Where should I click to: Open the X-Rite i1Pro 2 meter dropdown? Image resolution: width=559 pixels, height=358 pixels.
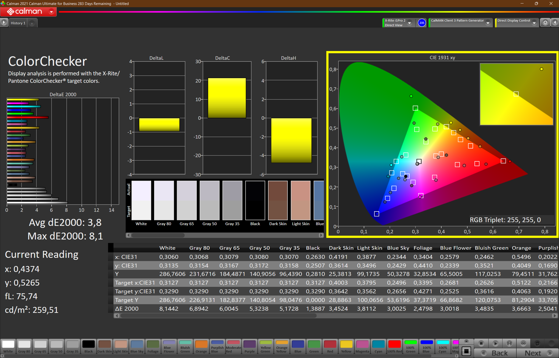tap(410, 23)
